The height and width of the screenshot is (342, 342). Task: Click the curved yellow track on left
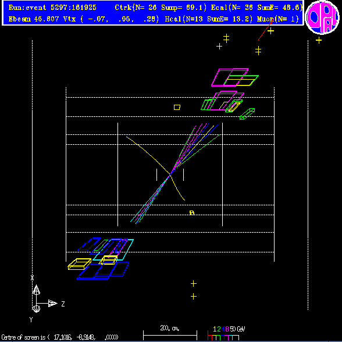[155, 168]
